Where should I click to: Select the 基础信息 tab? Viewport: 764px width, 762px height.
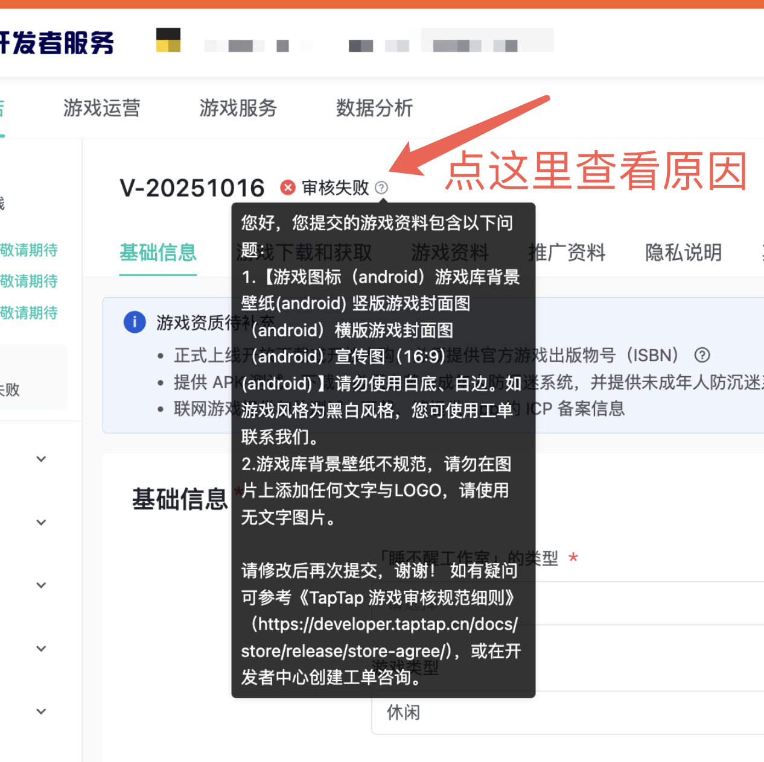click(158, 253)
